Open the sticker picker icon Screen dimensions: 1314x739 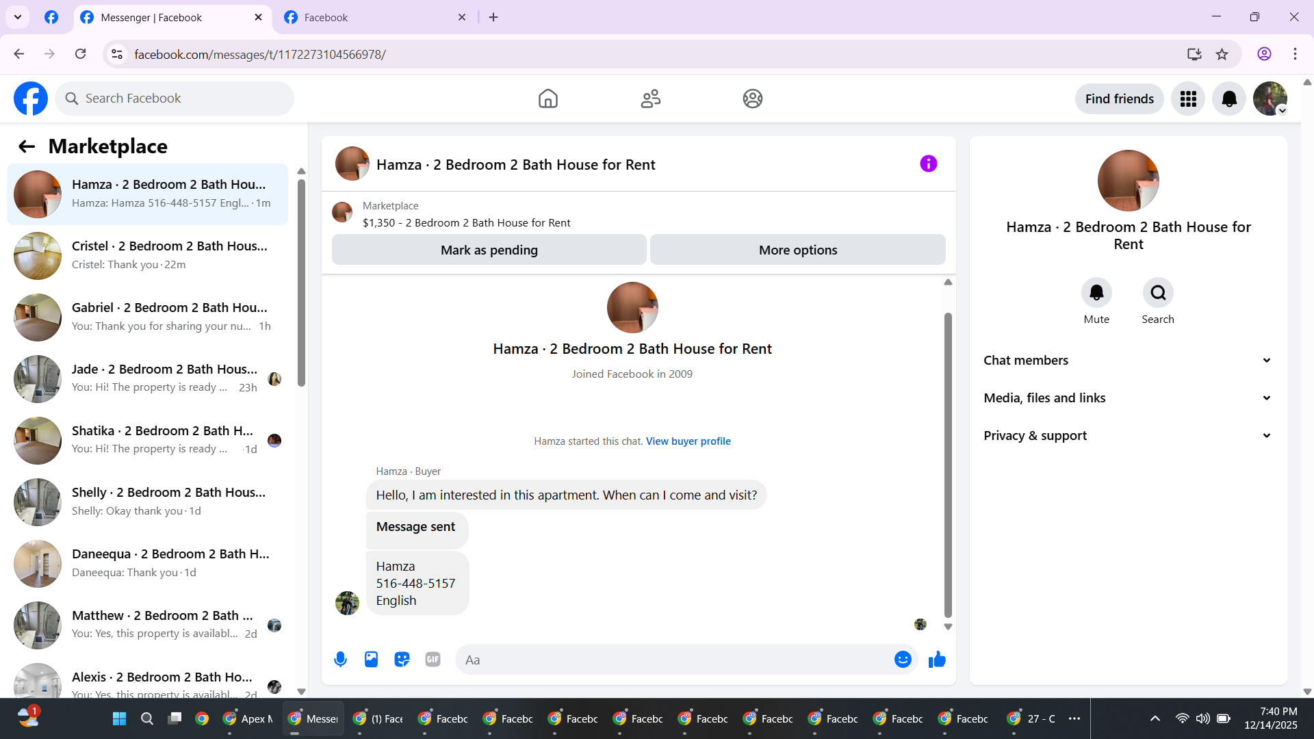click(x=402, y=660)
